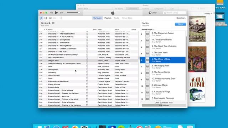The height and width of the screenshot is (128, 228).
Task: Click cloud icon for Dune row
Action: [87, 78]
